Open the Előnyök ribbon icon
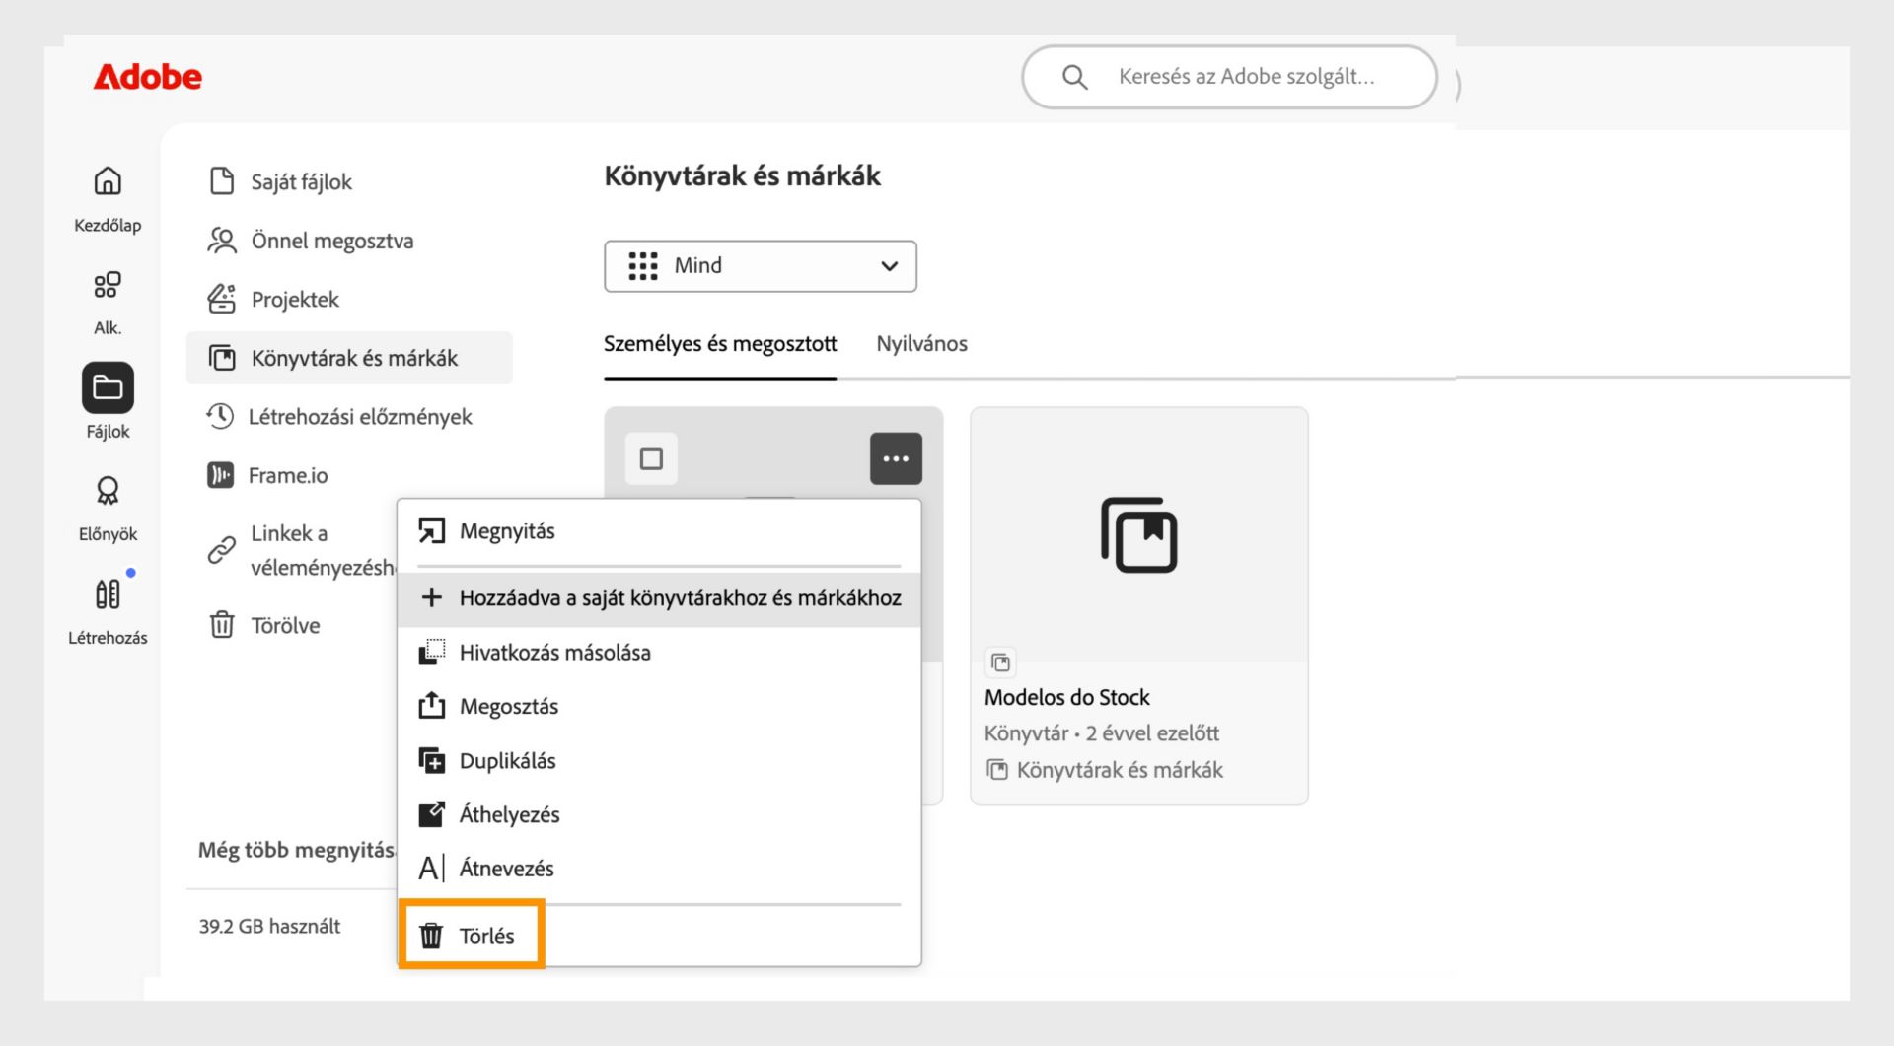The image size is (1894, 1046). [108, 491]
